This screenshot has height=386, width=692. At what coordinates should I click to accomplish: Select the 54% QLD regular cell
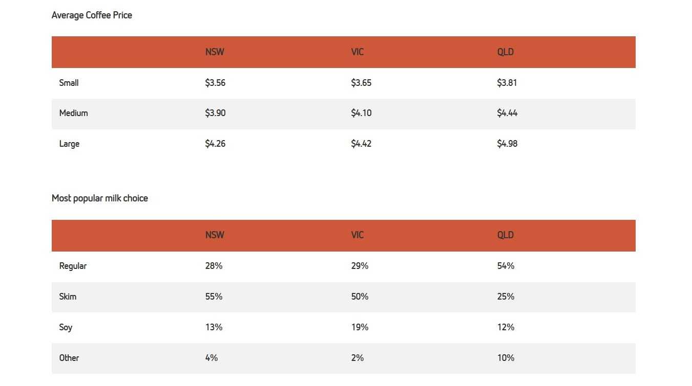pos(506,266)
